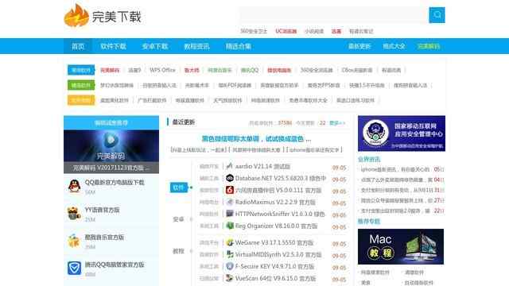Viewport: 509px width, 286px height.
Task: Open the VueScan 64位 V9.6.15.0 entry
Action: pyautogui.click(x=275, y=279)
